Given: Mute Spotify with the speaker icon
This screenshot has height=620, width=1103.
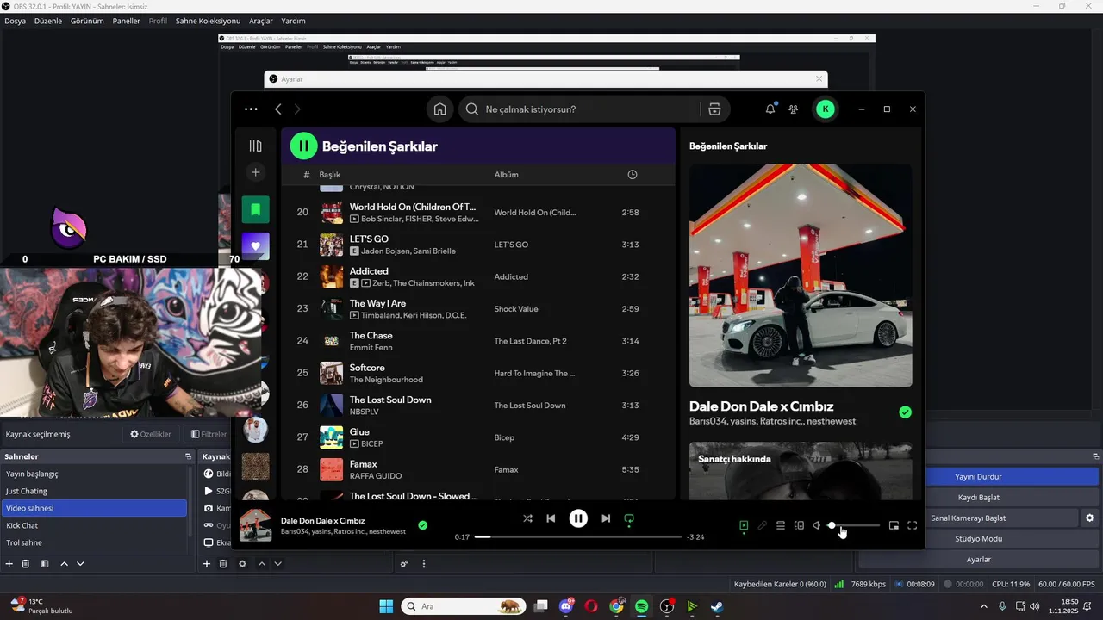Looking at the screenshot, I should click(x=817, y=525).
